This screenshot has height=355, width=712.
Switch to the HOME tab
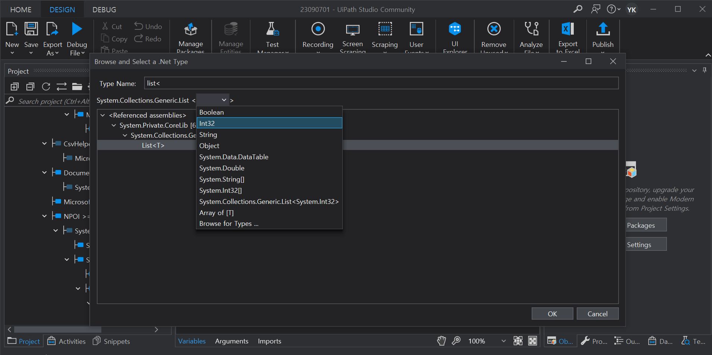(21, 10)
